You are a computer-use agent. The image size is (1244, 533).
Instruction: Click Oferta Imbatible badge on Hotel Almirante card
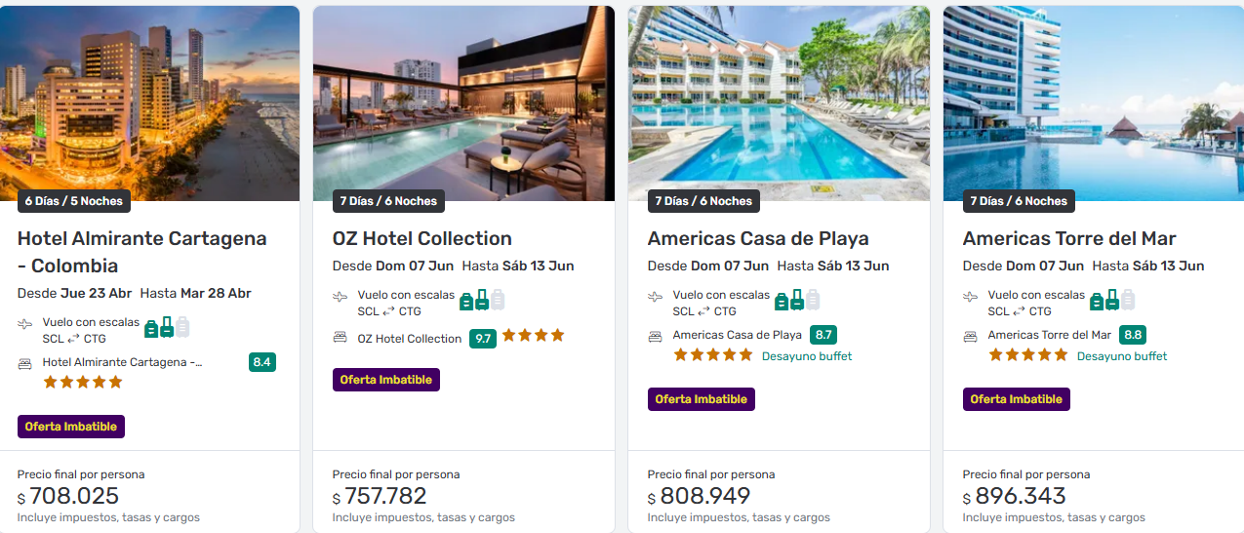[x=71, y=427]
